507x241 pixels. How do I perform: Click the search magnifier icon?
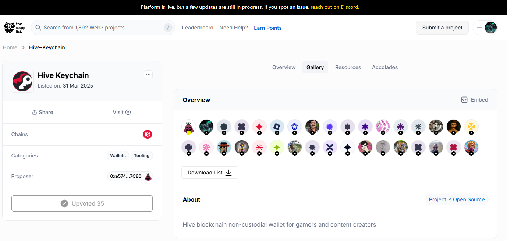click(x=38, y=28)
